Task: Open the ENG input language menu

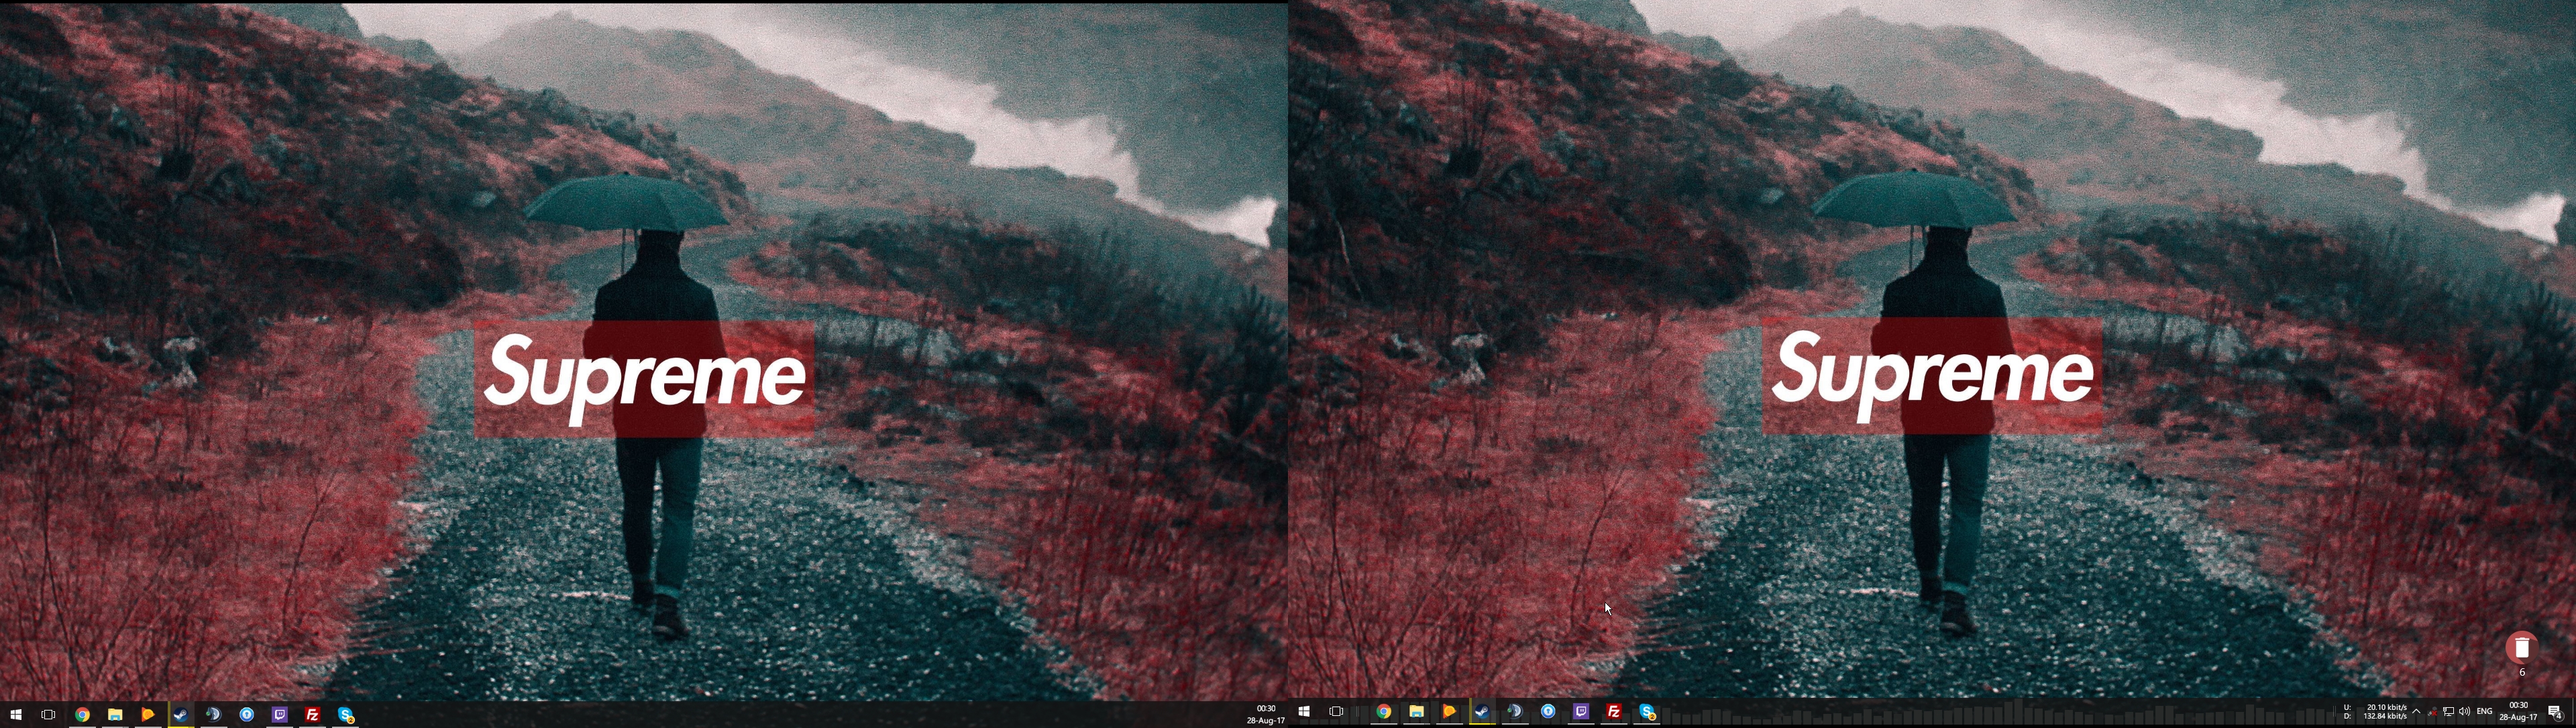Action: pyautogui.click(x=2484, y=711)
